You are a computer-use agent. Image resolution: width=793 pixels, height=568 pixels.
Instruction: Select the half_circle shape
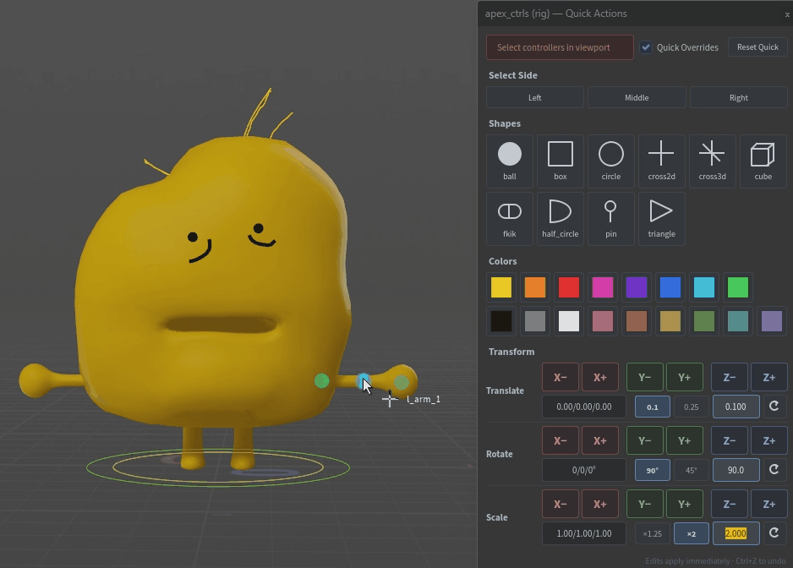tap(561, 219)
